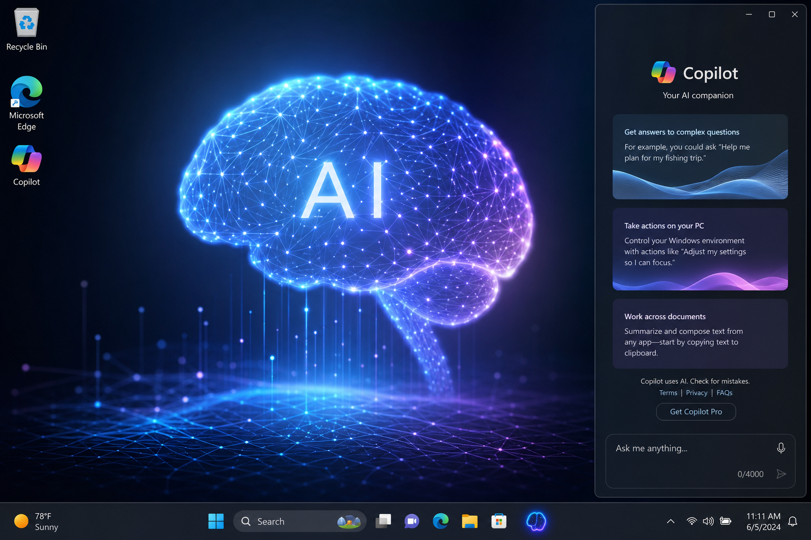Select the Work across documents card
Image resolution: width=811 pixels, height=540 pixels.
click(700, 334)
